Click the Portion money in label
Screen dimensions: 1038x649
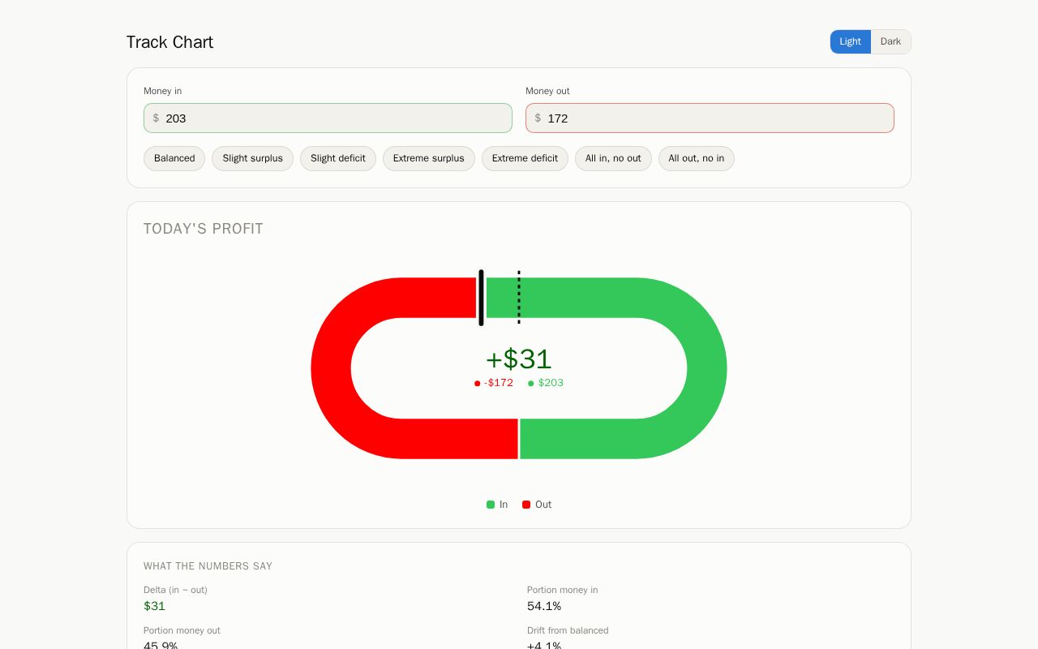point(562,590)
